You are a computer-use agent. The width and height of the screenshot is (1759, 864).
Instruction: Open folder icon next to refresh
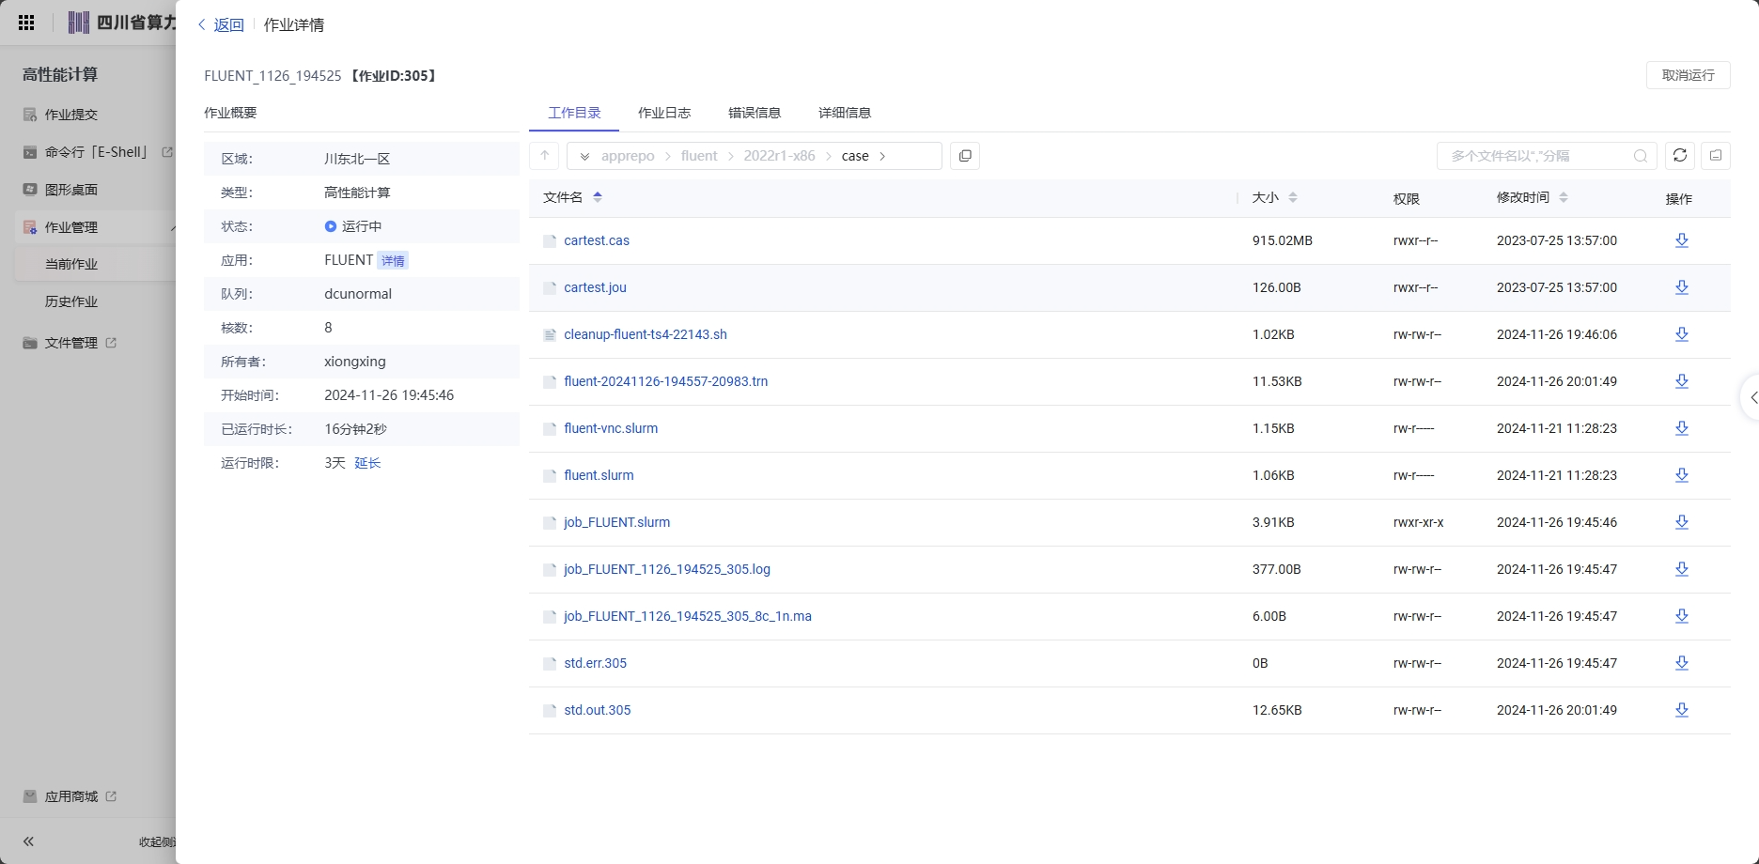tap(1716, 156)
